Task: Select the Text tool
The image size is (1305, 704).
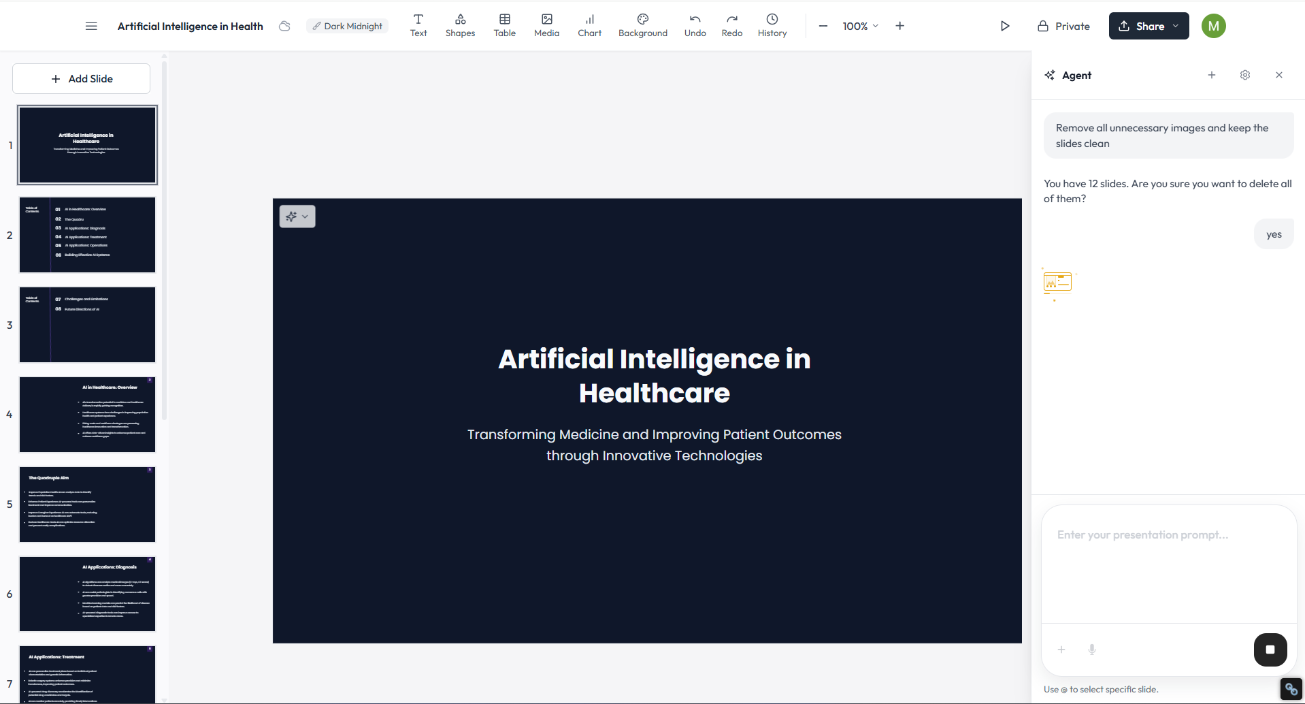Action: (418, 25)
